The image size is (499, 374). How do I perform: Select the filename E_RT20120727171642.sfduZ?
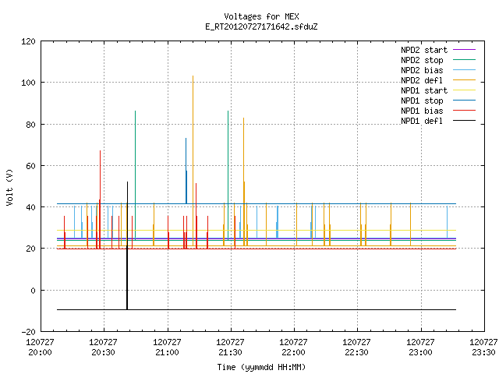tap(261, 26)
